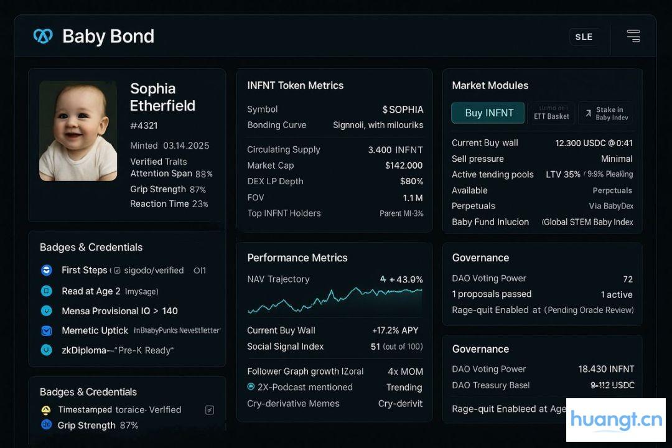Click the First Steps badge icon
672x448 pixels.
click(46, 270)
